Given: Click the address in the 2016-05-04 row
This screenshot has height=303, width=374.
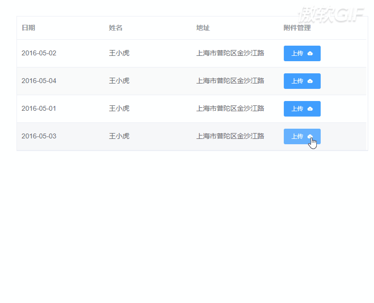Looking at the screenshot, I should [230, 81].
